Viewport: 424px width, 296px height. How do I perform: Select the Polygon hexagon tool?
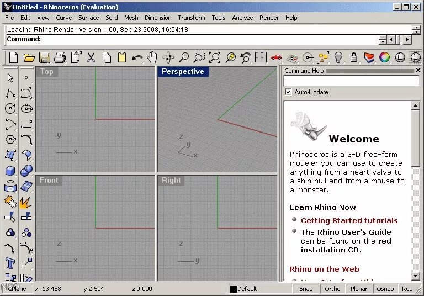(10, 140)
